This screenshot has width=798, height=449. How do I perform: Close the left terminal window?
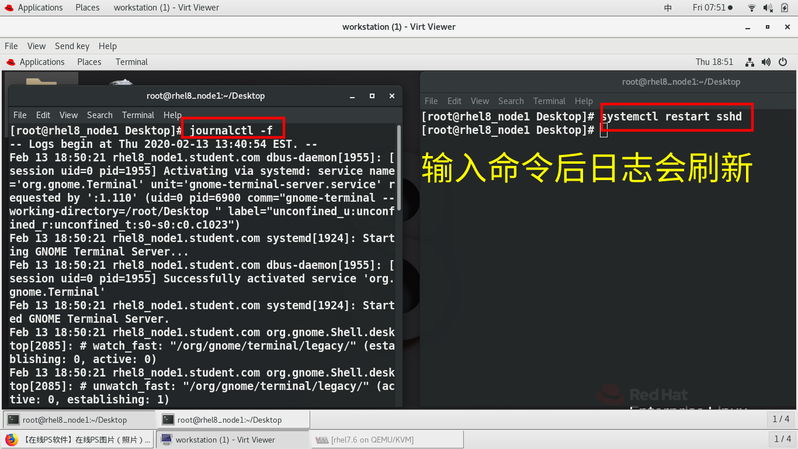pos(392,96)
